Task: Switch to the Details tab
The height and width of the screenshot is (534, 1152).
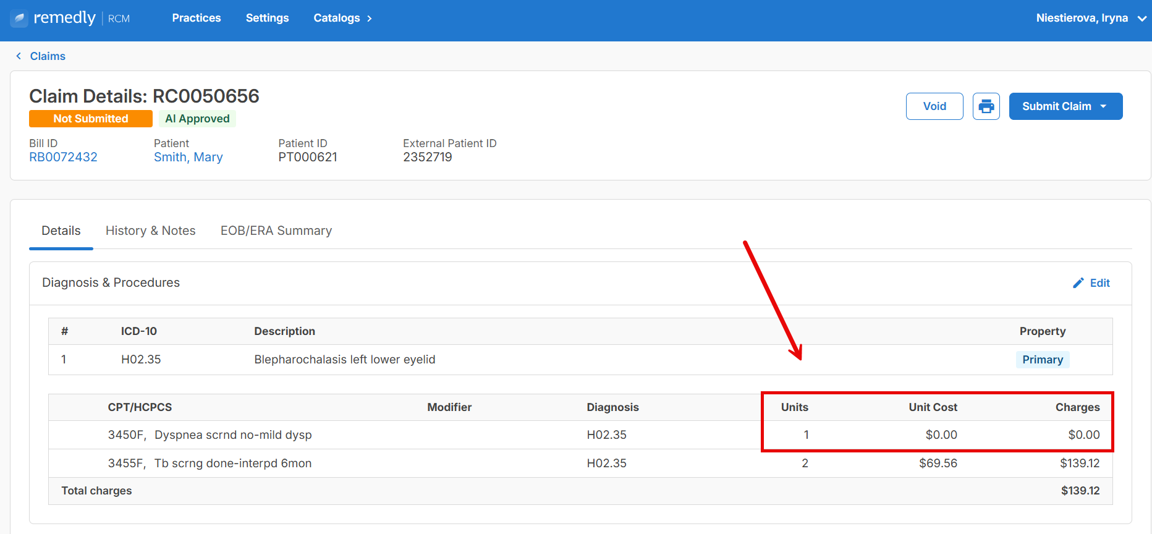Action: tap(61, 231)
